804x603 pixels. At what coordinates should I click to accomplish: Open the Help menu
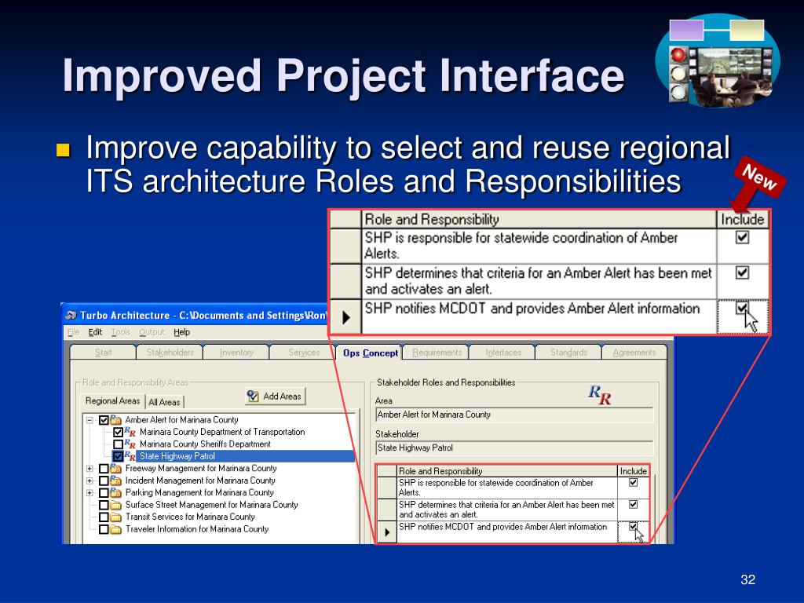(x=181, y=332)
